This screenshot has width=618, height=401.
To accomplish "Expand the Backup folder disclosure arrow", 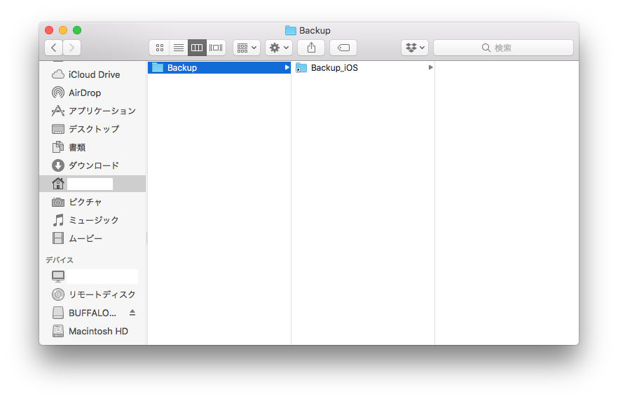I will click(x=287, y=67).
